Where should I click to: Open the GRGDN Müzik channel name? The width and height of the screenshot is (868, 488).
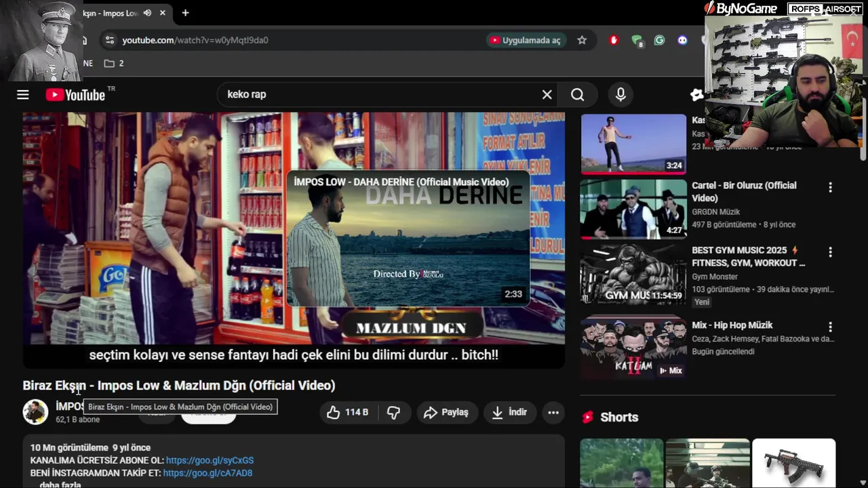pyautogui.click(x=715, y=212)
